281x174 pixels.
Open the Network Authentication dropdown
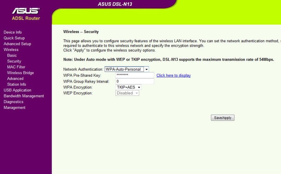(x=127, y=69)
